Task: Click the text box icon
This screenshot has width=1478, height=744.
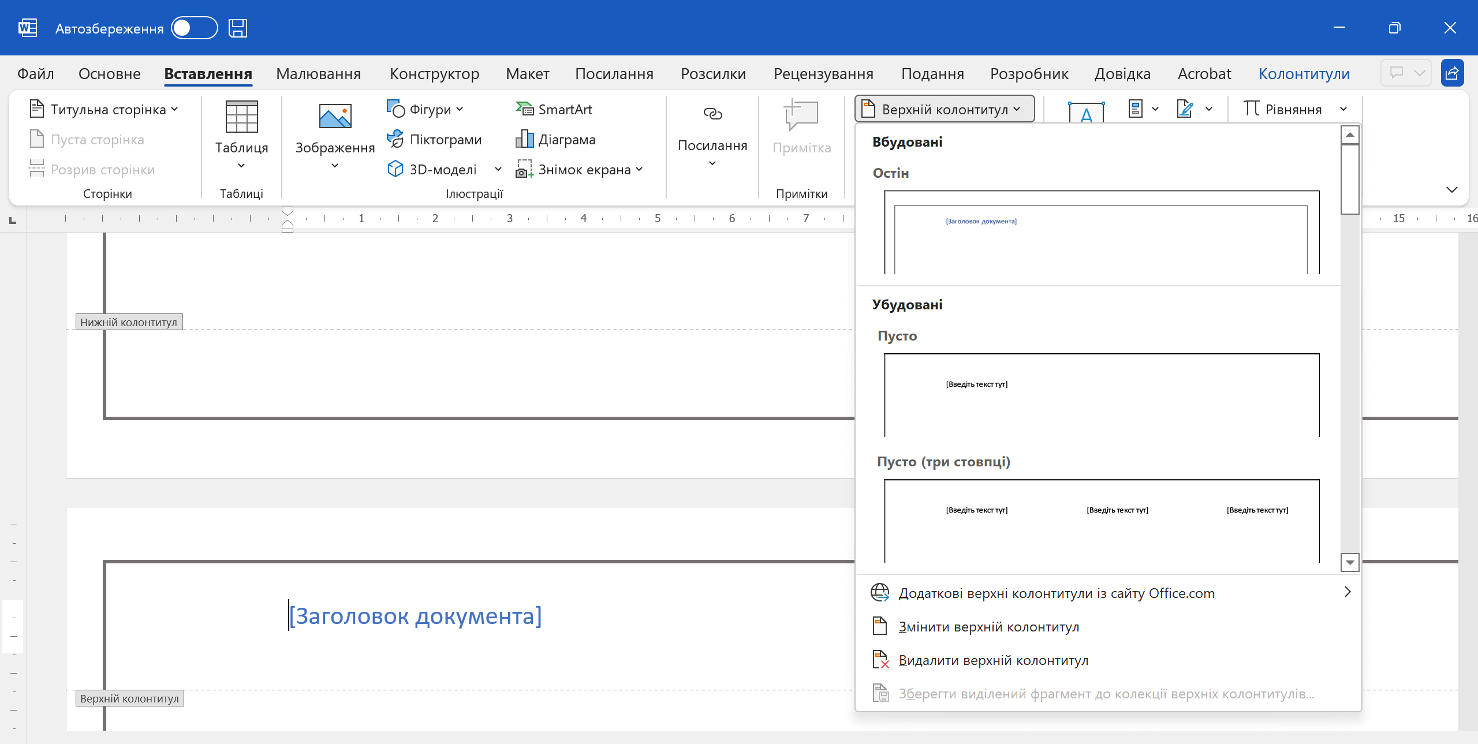Action: click(x=1085, y=111)
